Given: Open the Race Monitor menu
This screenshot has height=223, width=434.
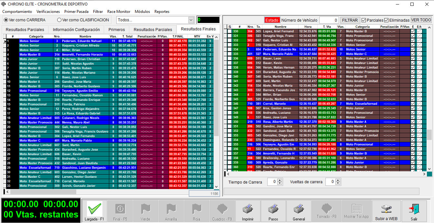Looking at the screenshot, I should 119,12.
